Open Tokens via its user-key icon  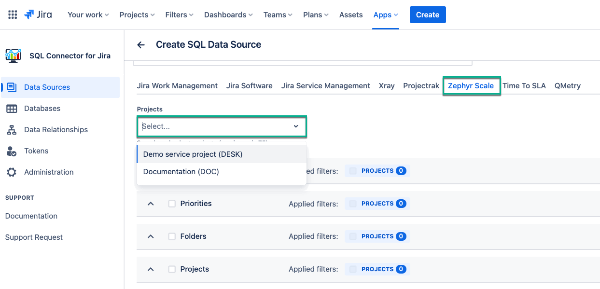(x=12, y=151)
